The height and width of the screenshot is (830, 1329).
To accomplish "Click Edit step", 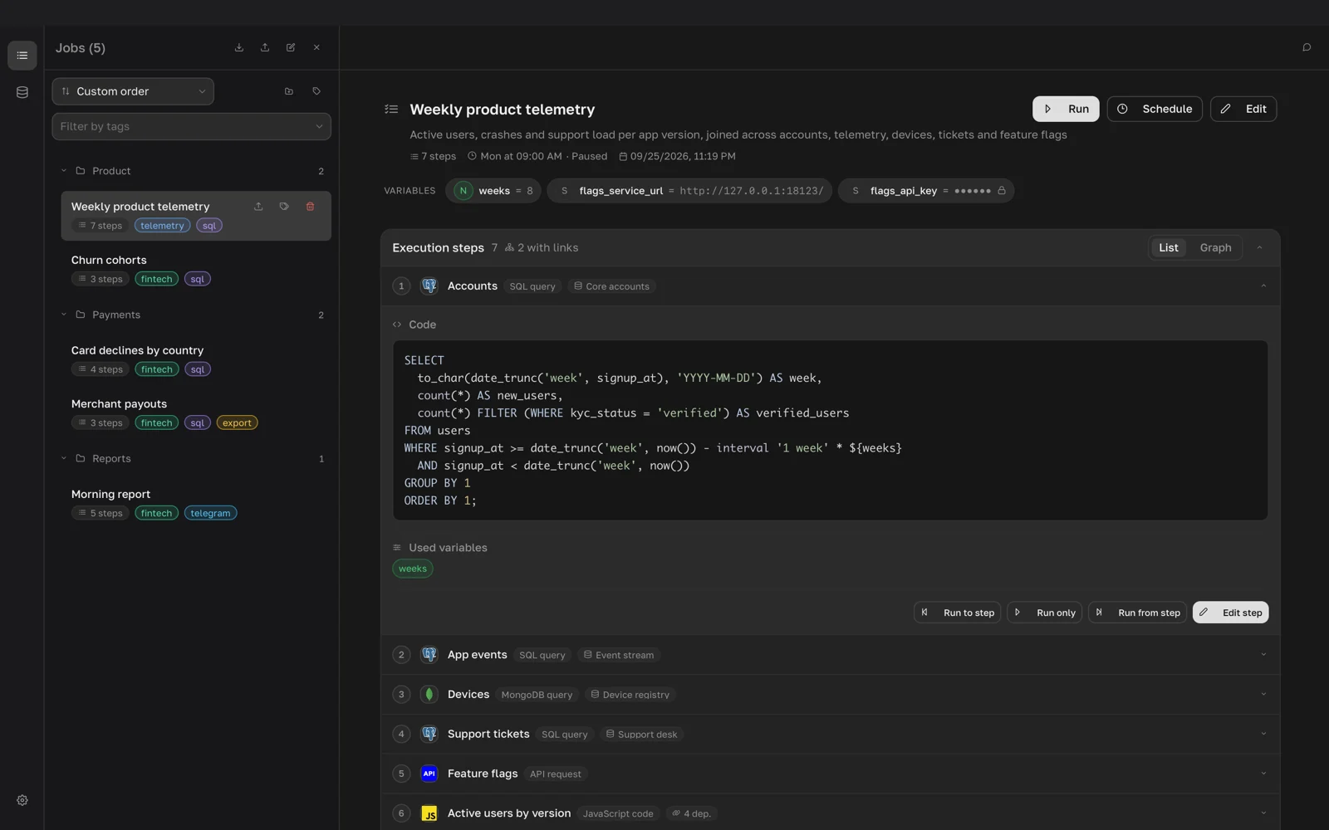I will 1230,613.
